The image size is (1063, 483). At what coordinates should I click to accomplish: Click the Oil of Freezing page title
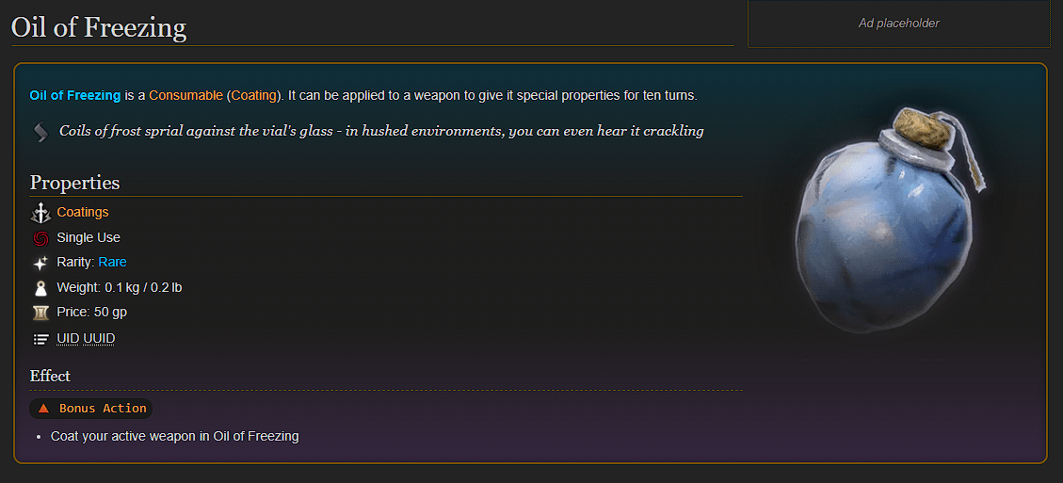tap(98, 28)
